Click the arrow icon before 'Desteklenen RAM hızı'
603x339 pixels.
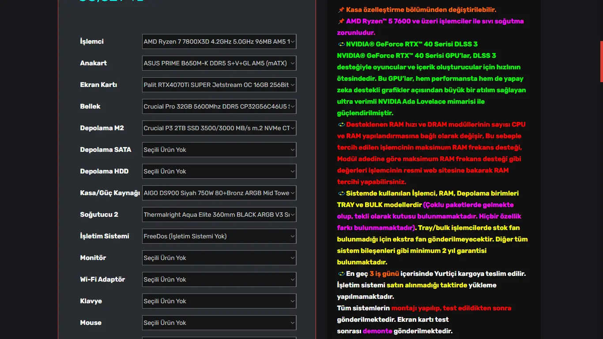341,124
